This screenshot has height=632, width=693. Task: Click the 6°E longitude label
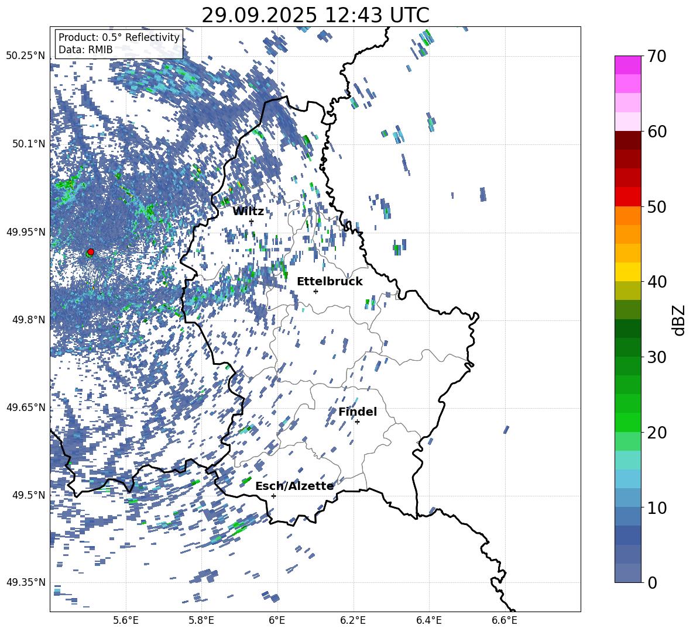pos(277,620)
